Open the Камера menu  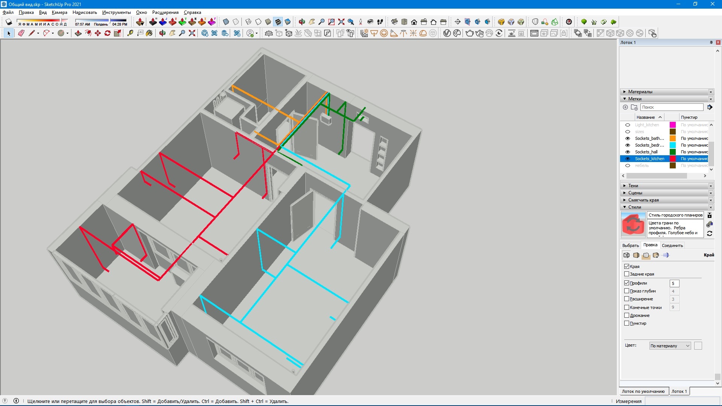(x=59, y=12)
